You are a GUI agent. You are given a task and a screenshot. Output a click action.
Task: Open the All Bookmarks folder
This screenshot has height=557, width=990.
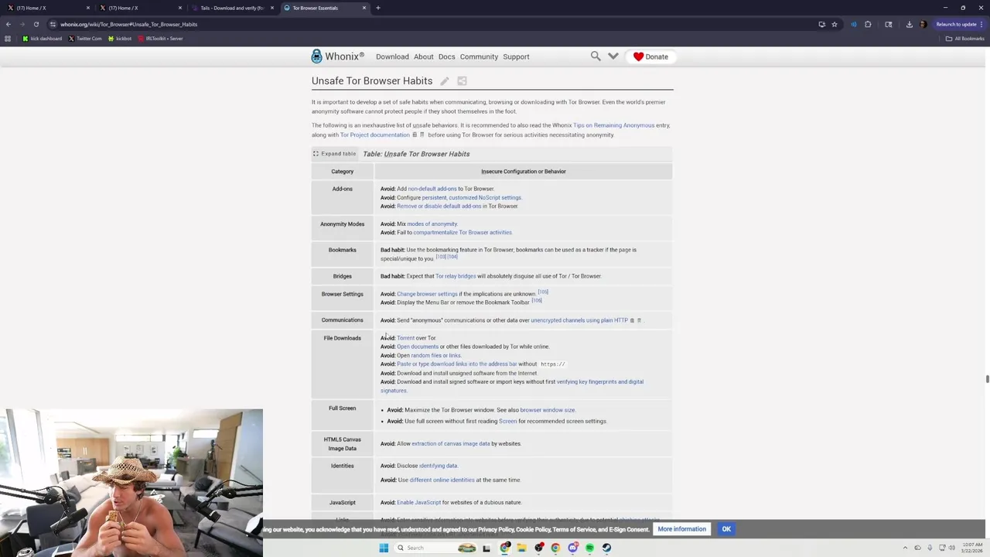(964, 39)
